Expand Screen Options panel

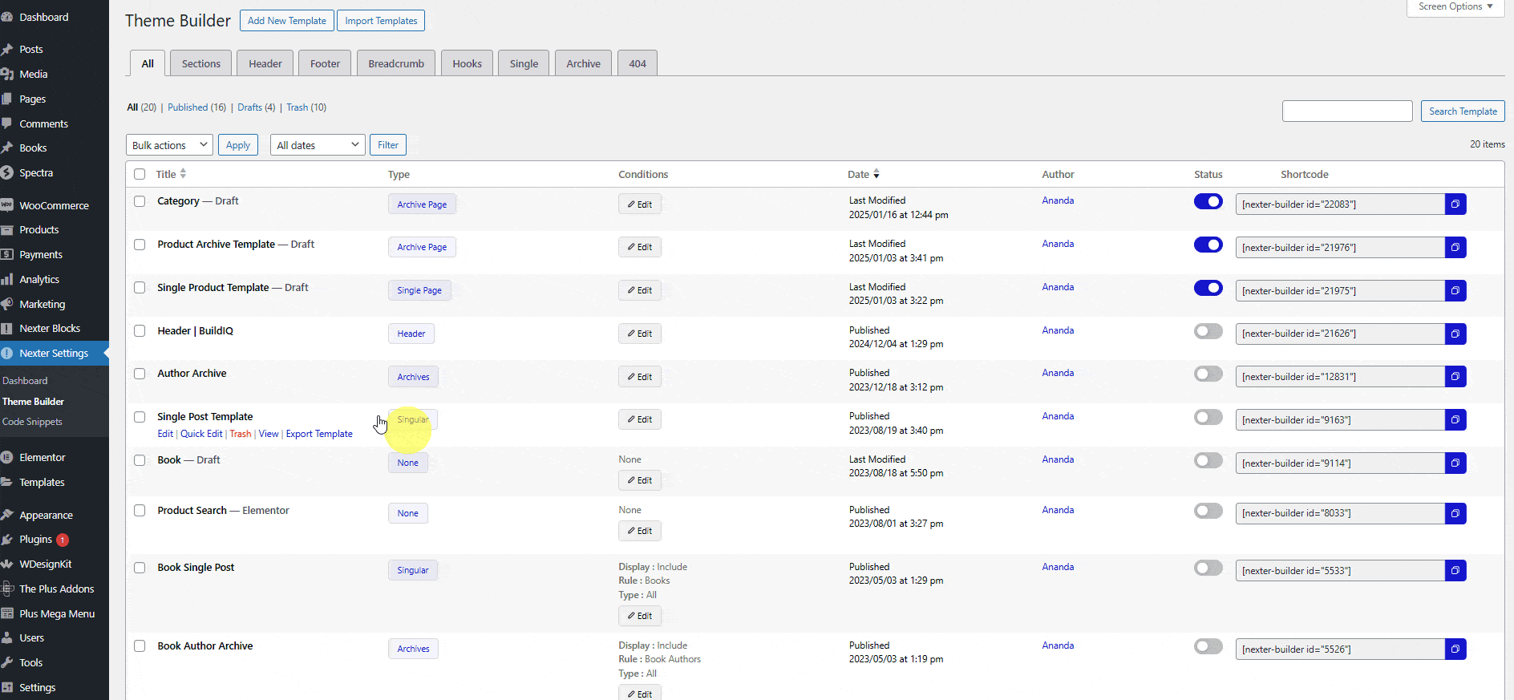click(x=1455, y=7)
